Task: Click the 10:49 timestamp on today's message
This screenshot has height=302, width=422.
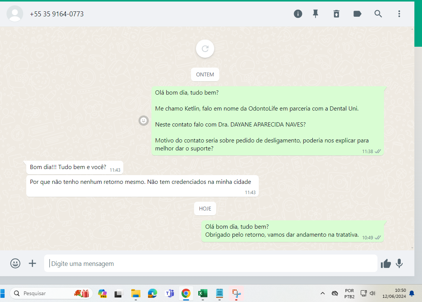Action: (x=367, y=238)
